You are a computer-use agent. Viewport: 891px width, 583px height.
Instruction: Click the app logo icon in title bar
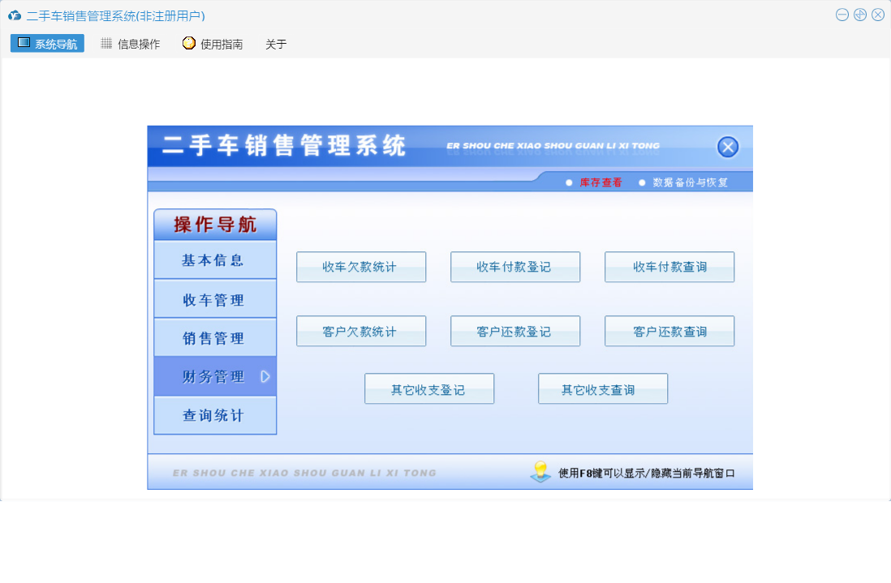[x=15, y=15]
